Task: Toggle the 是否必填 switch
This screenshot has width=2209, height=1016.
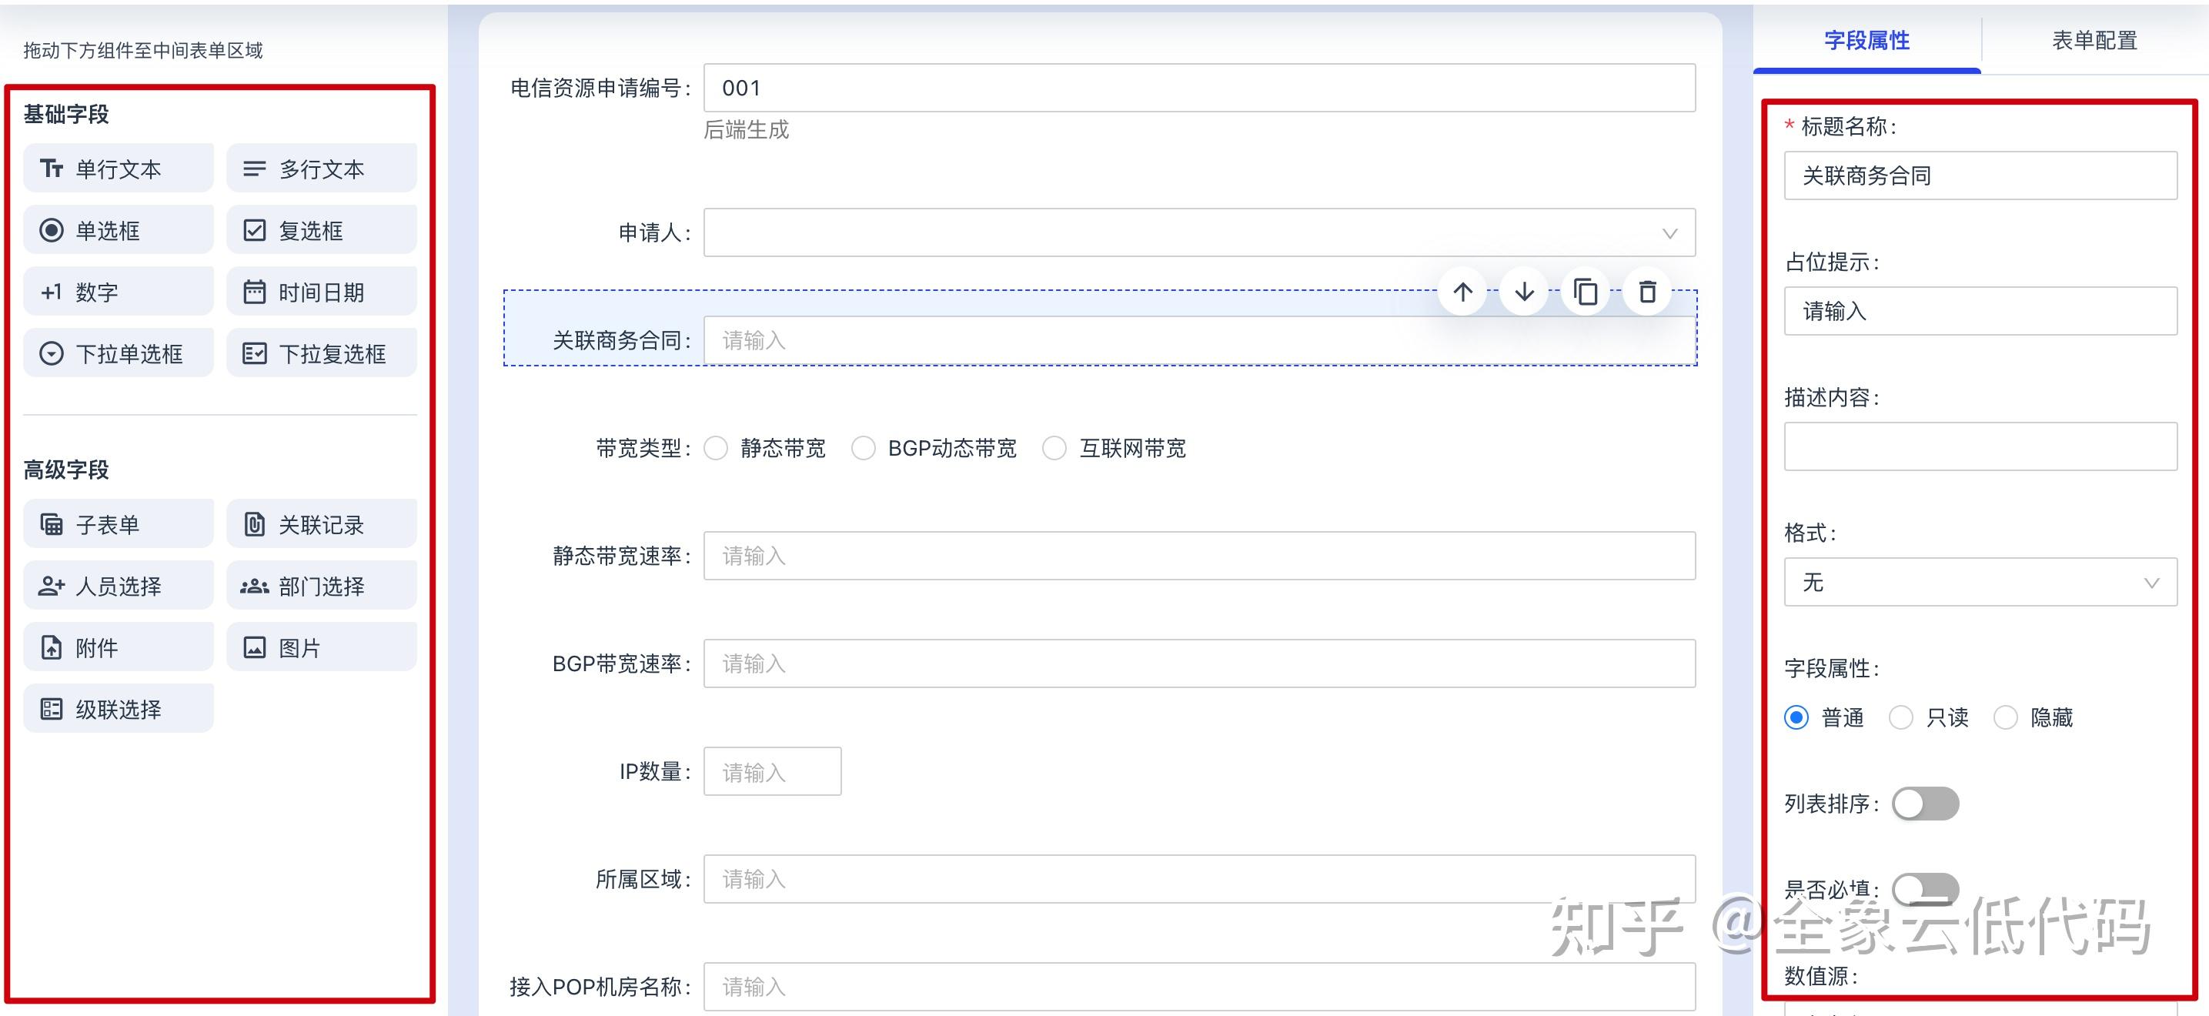Action: (1926, 889)
